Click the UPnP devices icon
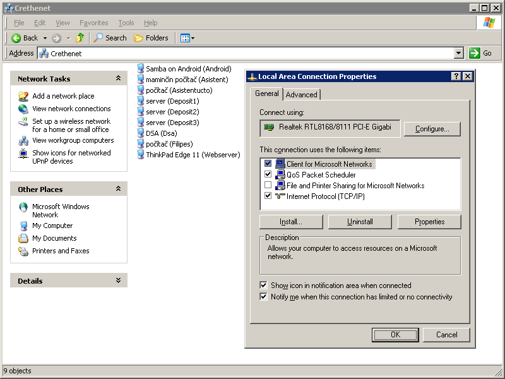 [23, 153]
